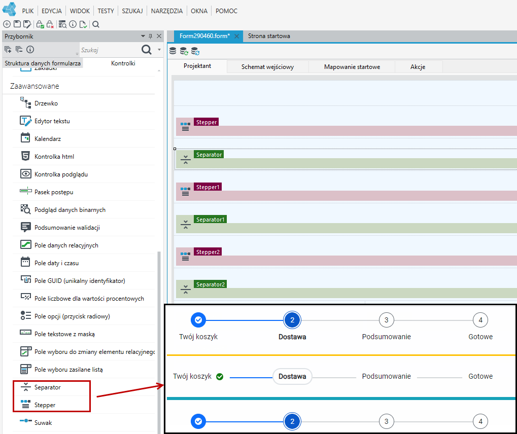
Task: Click the save floppy disk icon
Action: 17,24
